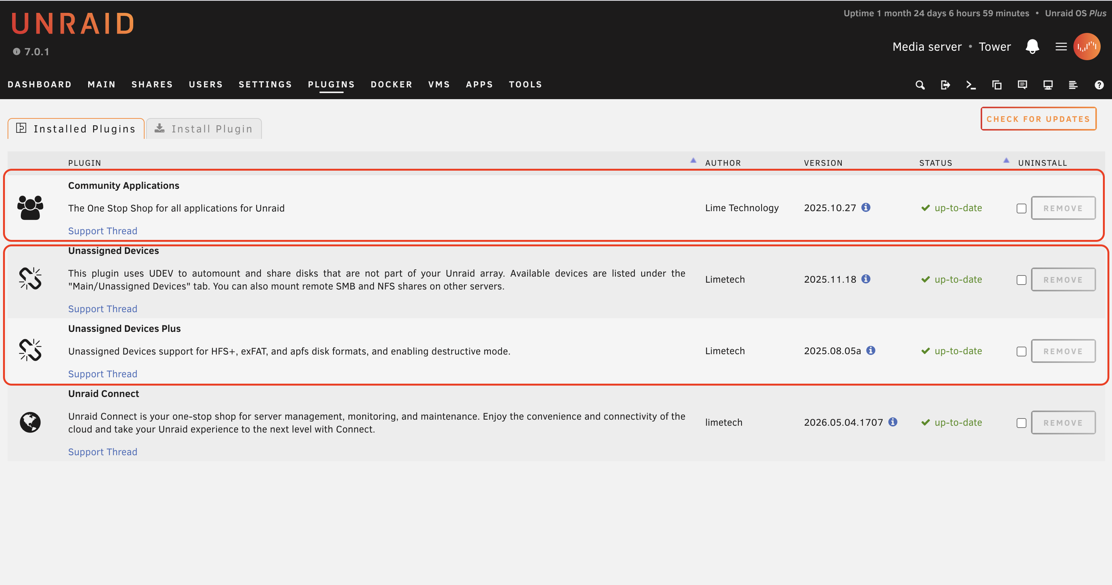
Task: Click the 'Unraid OS Plus' license text
Action: (1075, 13)
